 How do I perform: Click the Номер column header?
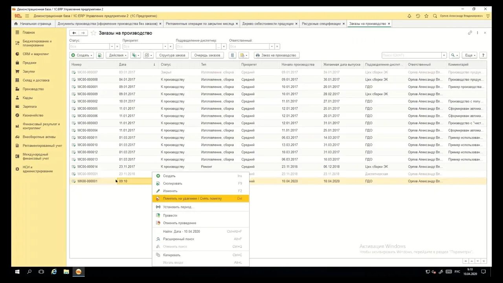click(94, 64)
